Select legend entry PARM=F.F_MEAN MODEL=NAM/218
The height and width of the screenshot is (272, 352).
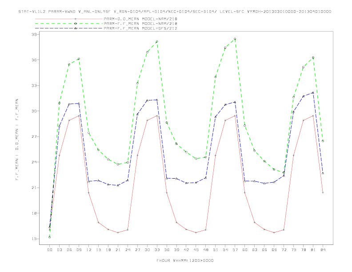coord(140,24)
